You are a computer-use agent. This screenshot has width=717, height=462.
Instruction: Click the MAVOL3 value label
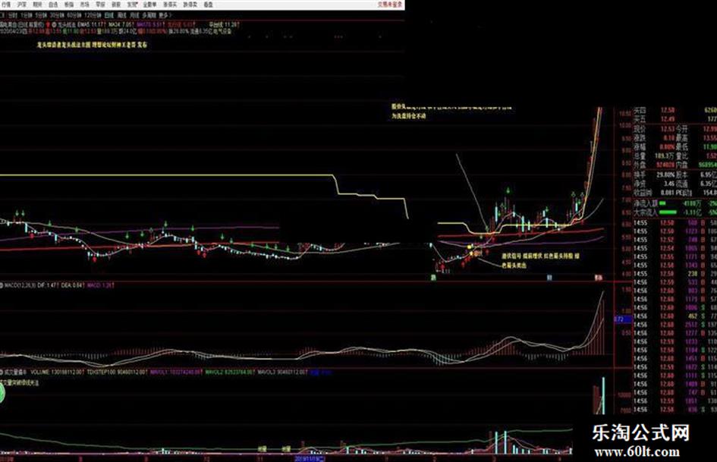[282, 372]
